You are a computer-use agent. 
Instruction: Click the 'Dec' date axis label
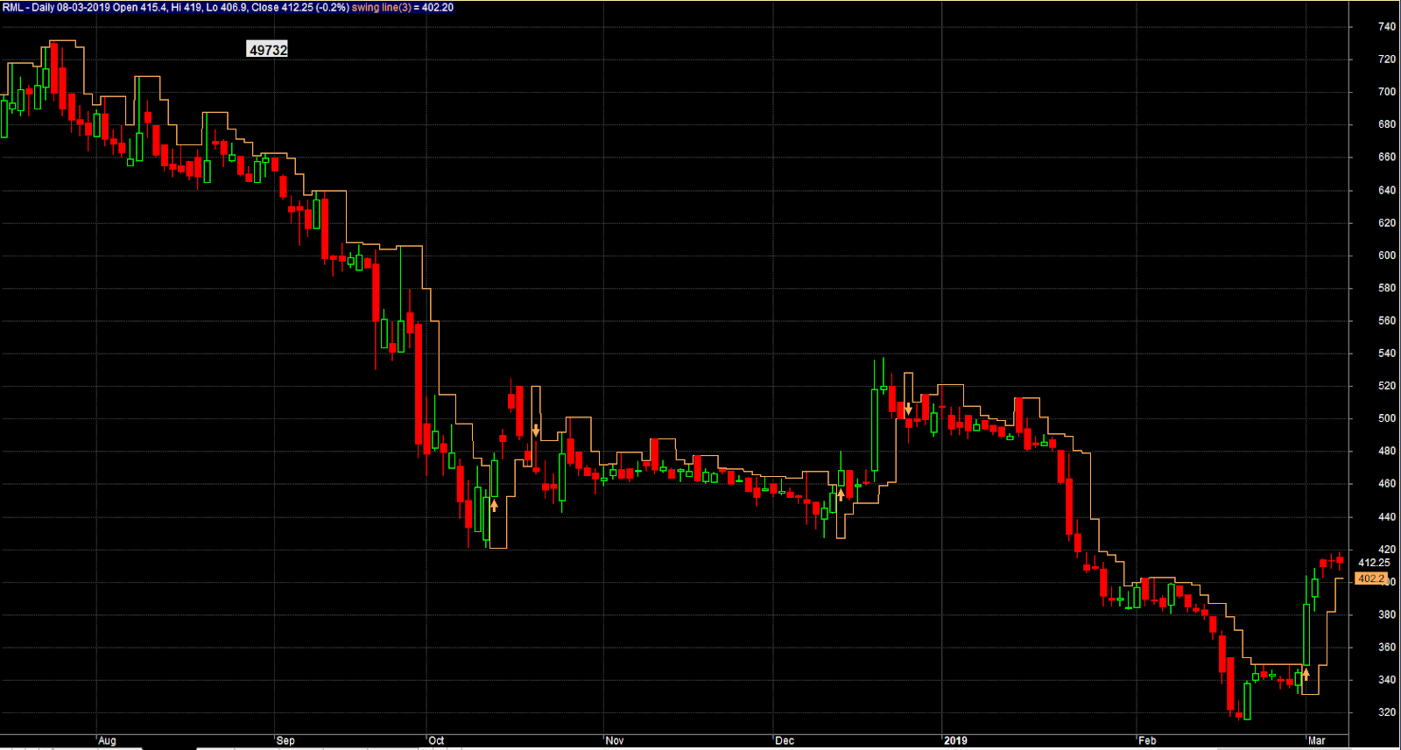coord(785,740)
